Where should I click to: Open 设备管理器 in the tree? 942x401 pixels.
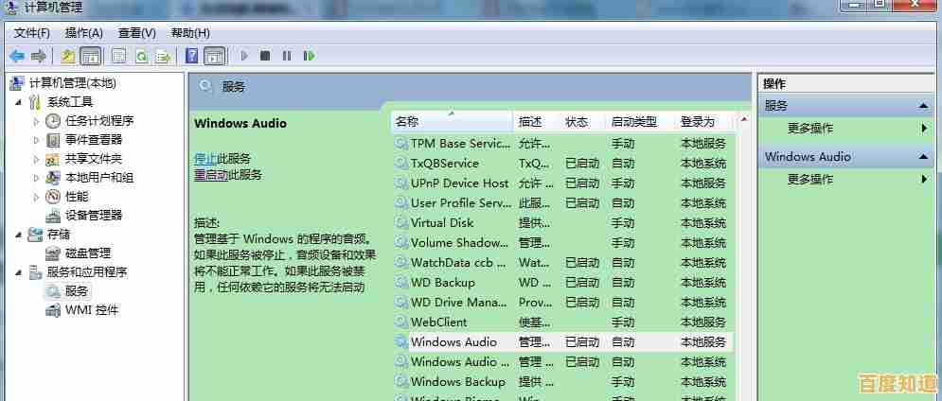[93, 215]
